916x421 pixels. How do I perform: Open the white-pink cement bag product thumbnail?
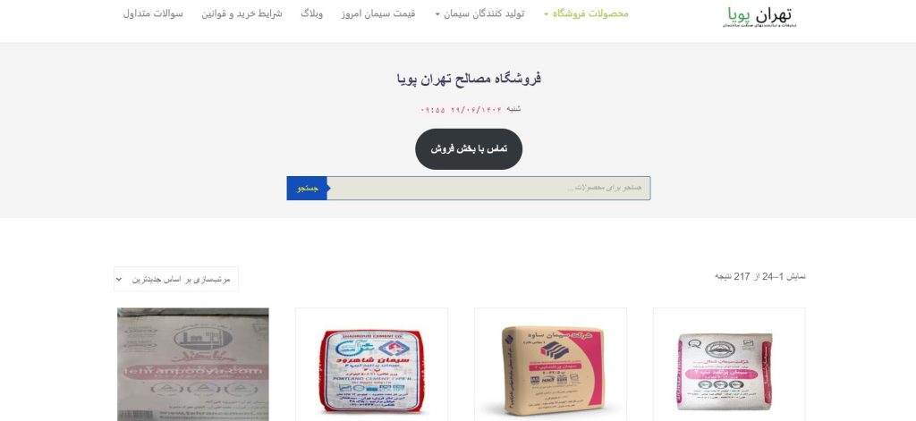click(729, 365)
